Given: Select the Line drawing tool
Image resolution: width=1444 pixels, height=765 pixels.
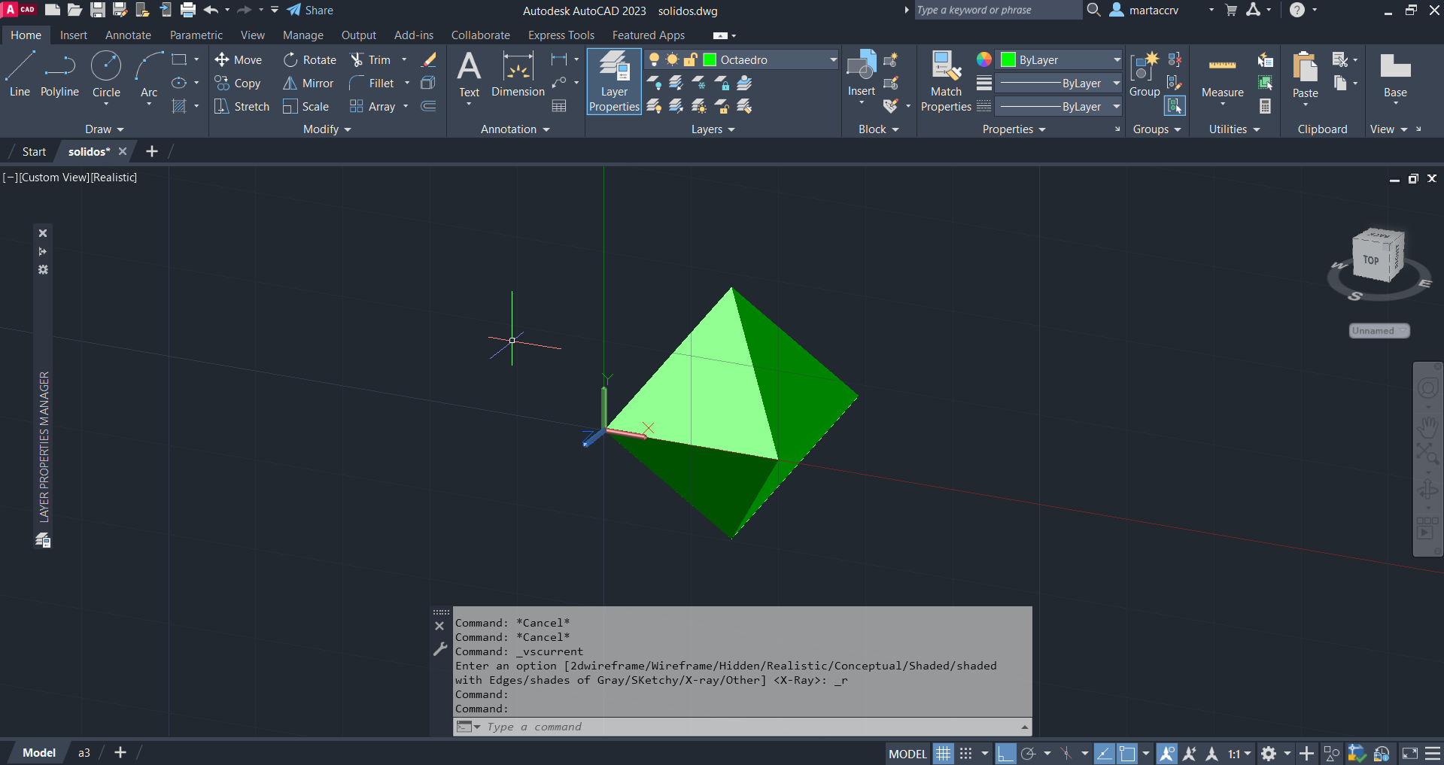Looking at the screenshot, I should tap(20, 74).
